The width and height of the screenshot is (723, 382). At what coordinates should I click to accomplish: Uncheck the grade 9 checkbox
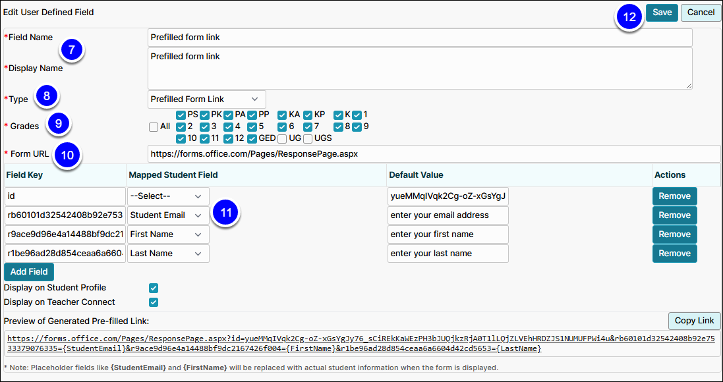[x=357, y=126]
